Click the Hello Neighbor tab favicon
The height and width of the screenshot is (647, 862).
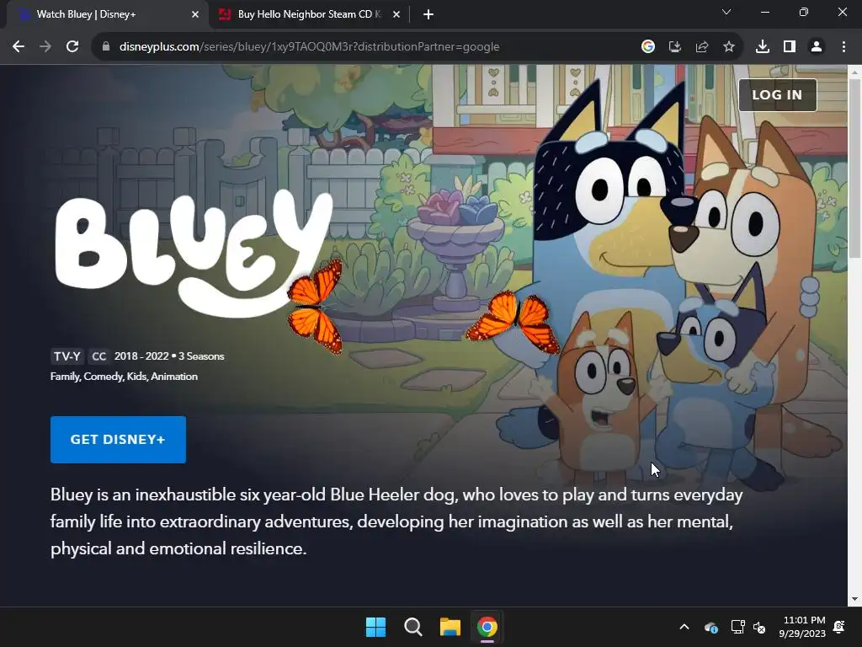[224, 15]
